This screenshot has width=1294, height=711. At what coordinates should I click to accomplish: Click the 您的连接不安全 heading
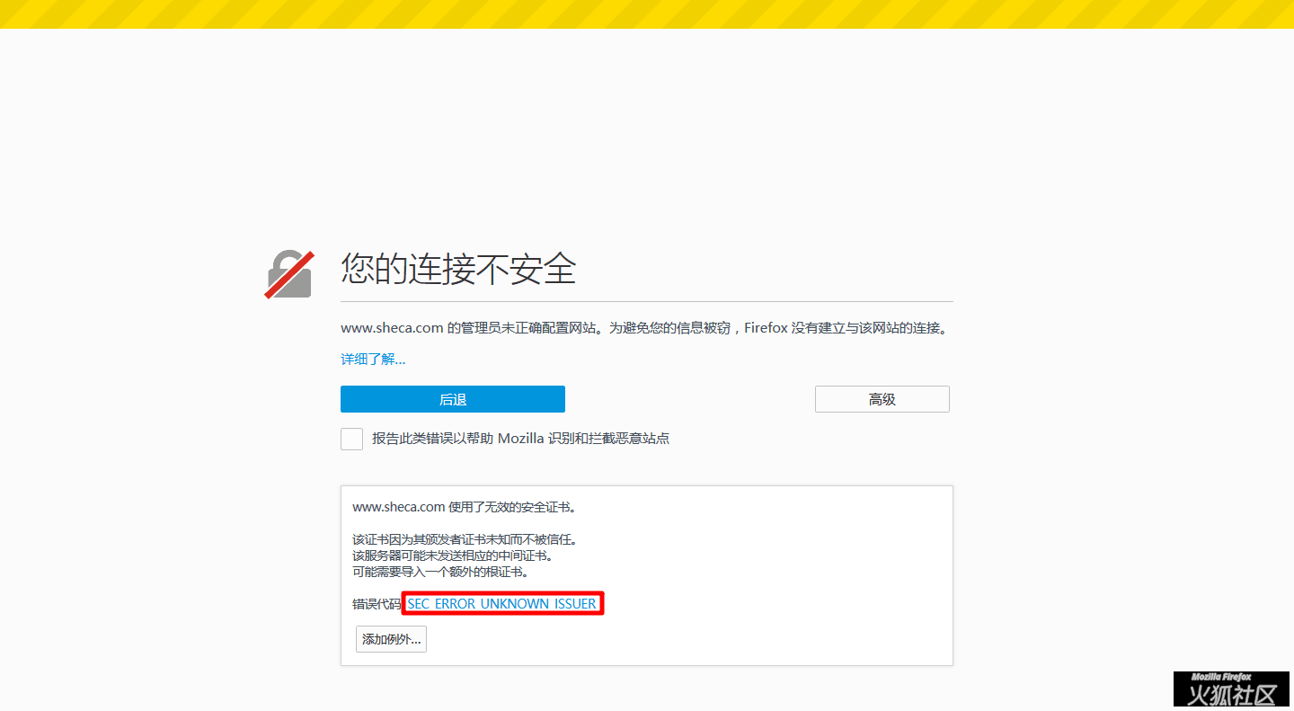[x=458, y=269]
